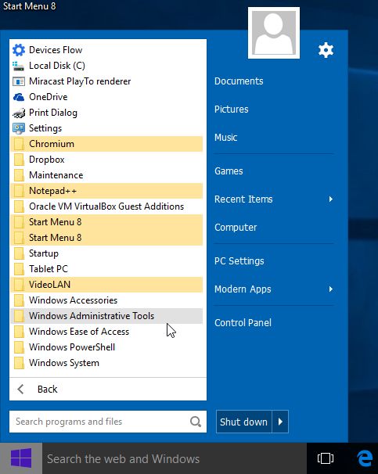Click the OneDrive cloud icon

pos(19,97)
